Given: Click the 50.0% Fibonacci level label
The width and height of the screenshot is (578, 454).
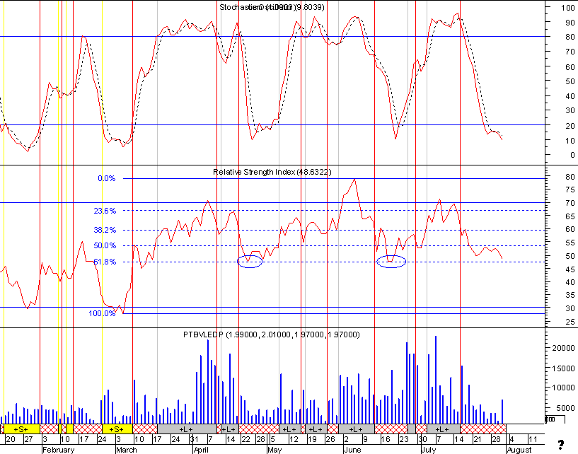Looking at the screenshot, I should tap(105, 246).
